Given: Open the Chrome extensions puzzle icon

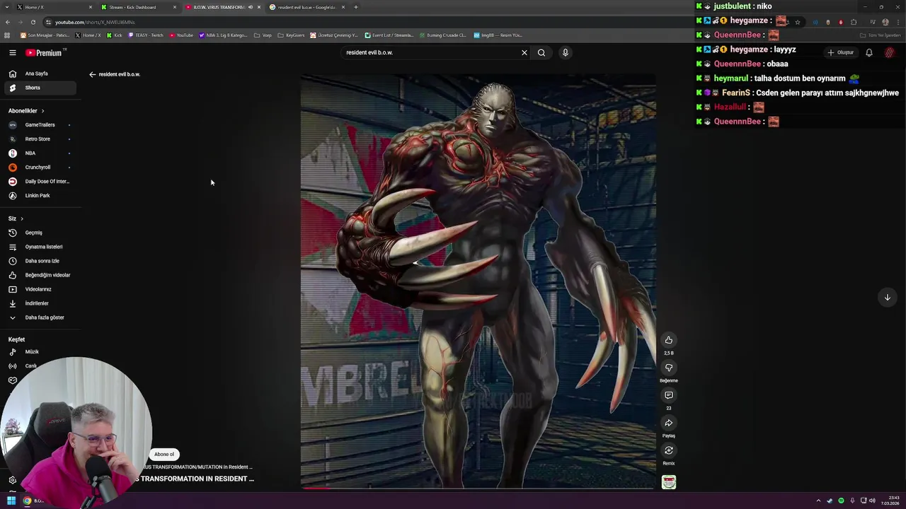Looking at the screenshot, I should 854,22.
